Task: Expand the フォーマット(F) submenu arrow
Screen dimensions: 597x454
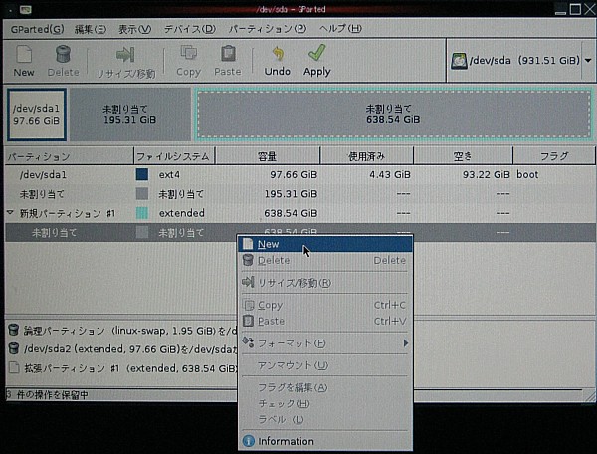Action: point(406,343)
